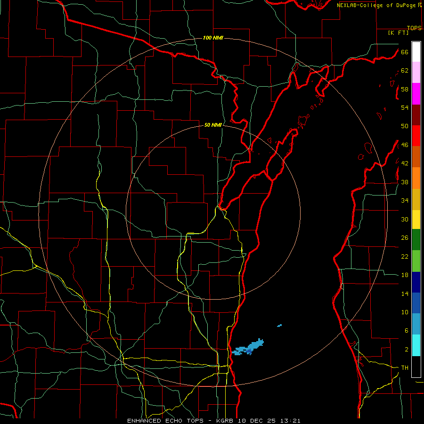Click the light pink 62 kft legend swatch

pyautogui.click(x=416, y=72)
